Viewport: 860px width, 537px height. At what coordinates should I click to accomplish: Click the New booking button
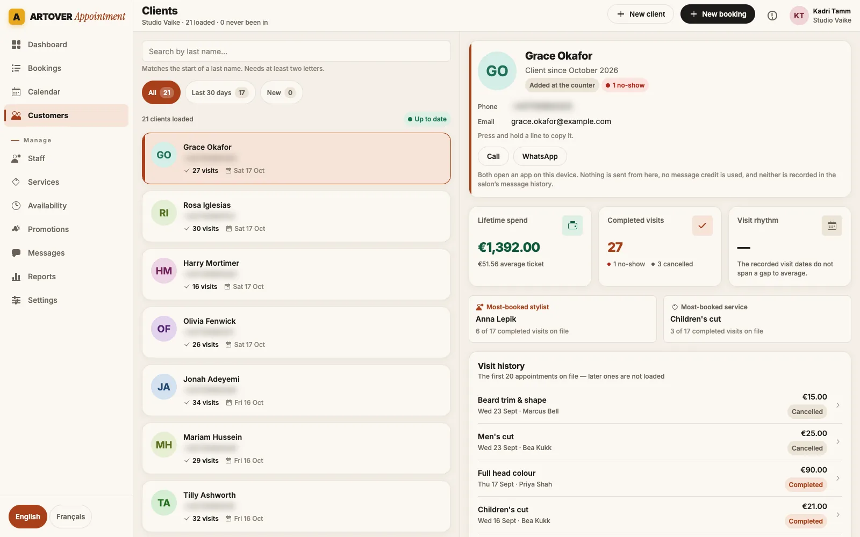click(x=718, y=14)
